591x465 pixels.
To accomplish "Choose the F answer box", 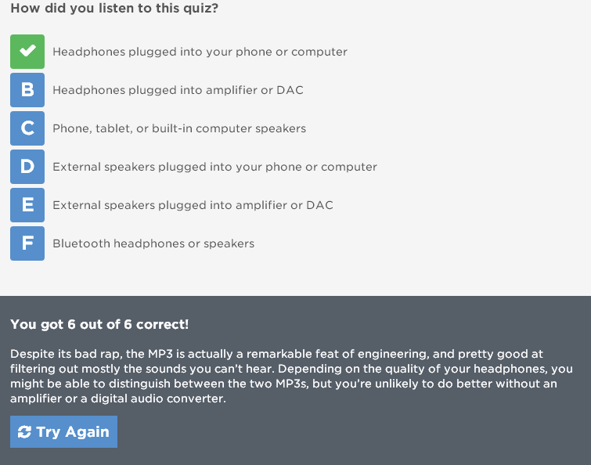I will pos(27,243).
